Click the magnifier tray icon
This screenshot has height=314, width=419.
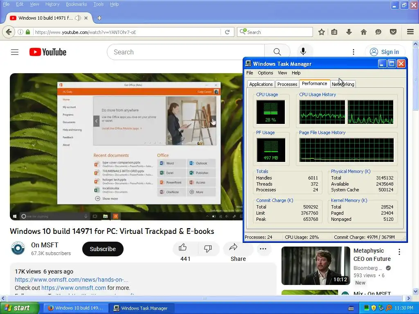click(389, 308)
